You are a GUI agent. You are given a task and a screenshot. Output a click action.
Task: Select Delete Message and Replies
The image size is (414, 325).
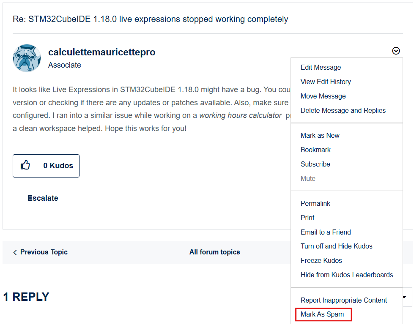coord(343,111)
